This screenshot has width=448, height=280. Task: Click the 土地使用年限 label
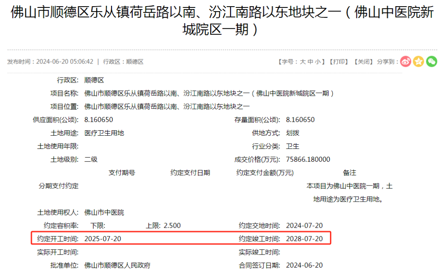tap(58, 146)
